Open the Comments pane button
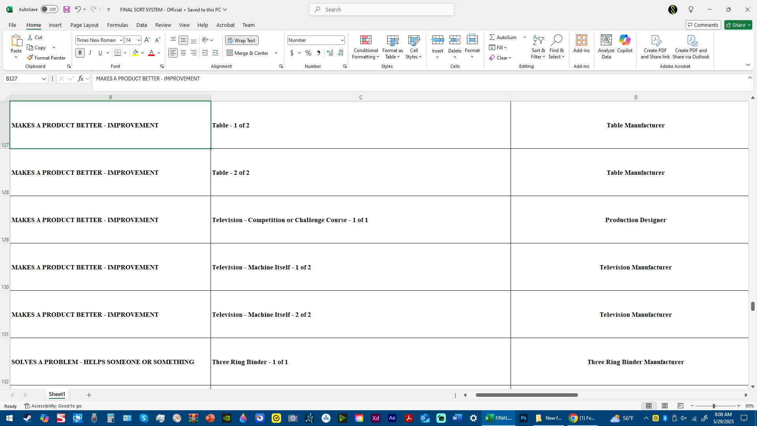The width and height of the screenshot is (757, 426). click(703, 25)
